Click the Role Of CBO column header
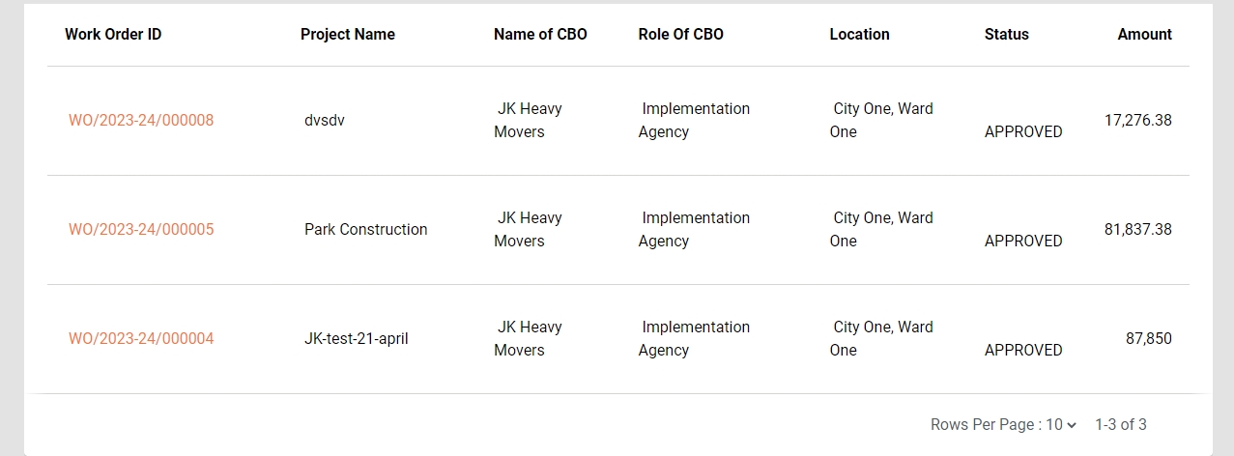 pos(680,35)
